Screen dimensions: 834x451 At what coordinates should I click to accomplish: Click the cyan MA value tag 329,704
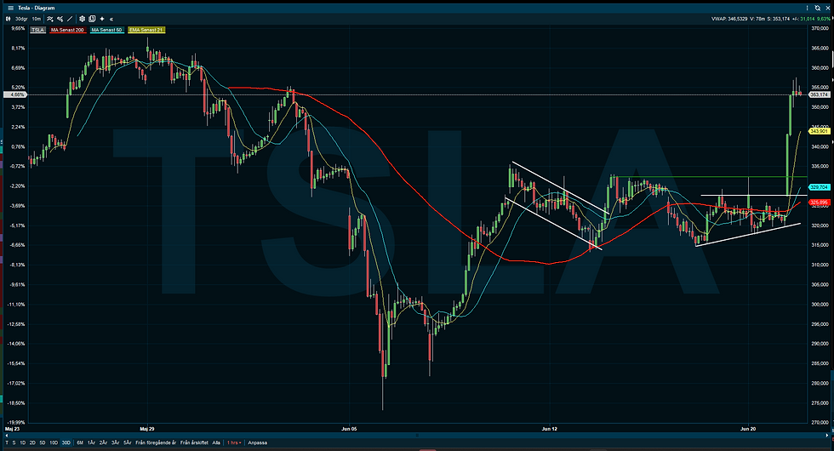point(819,187)
